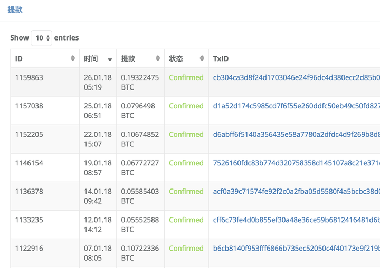The height and width of the screenshot is (268, 380).
Task: Click amount 0.10722336 BTC
Action: tap(140, 253)
